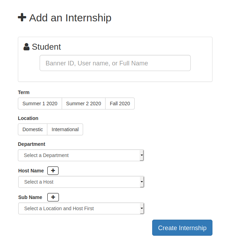Click the Add an Internship heading
The height and width of the screenshot is (249, 230).
point(70,17)
